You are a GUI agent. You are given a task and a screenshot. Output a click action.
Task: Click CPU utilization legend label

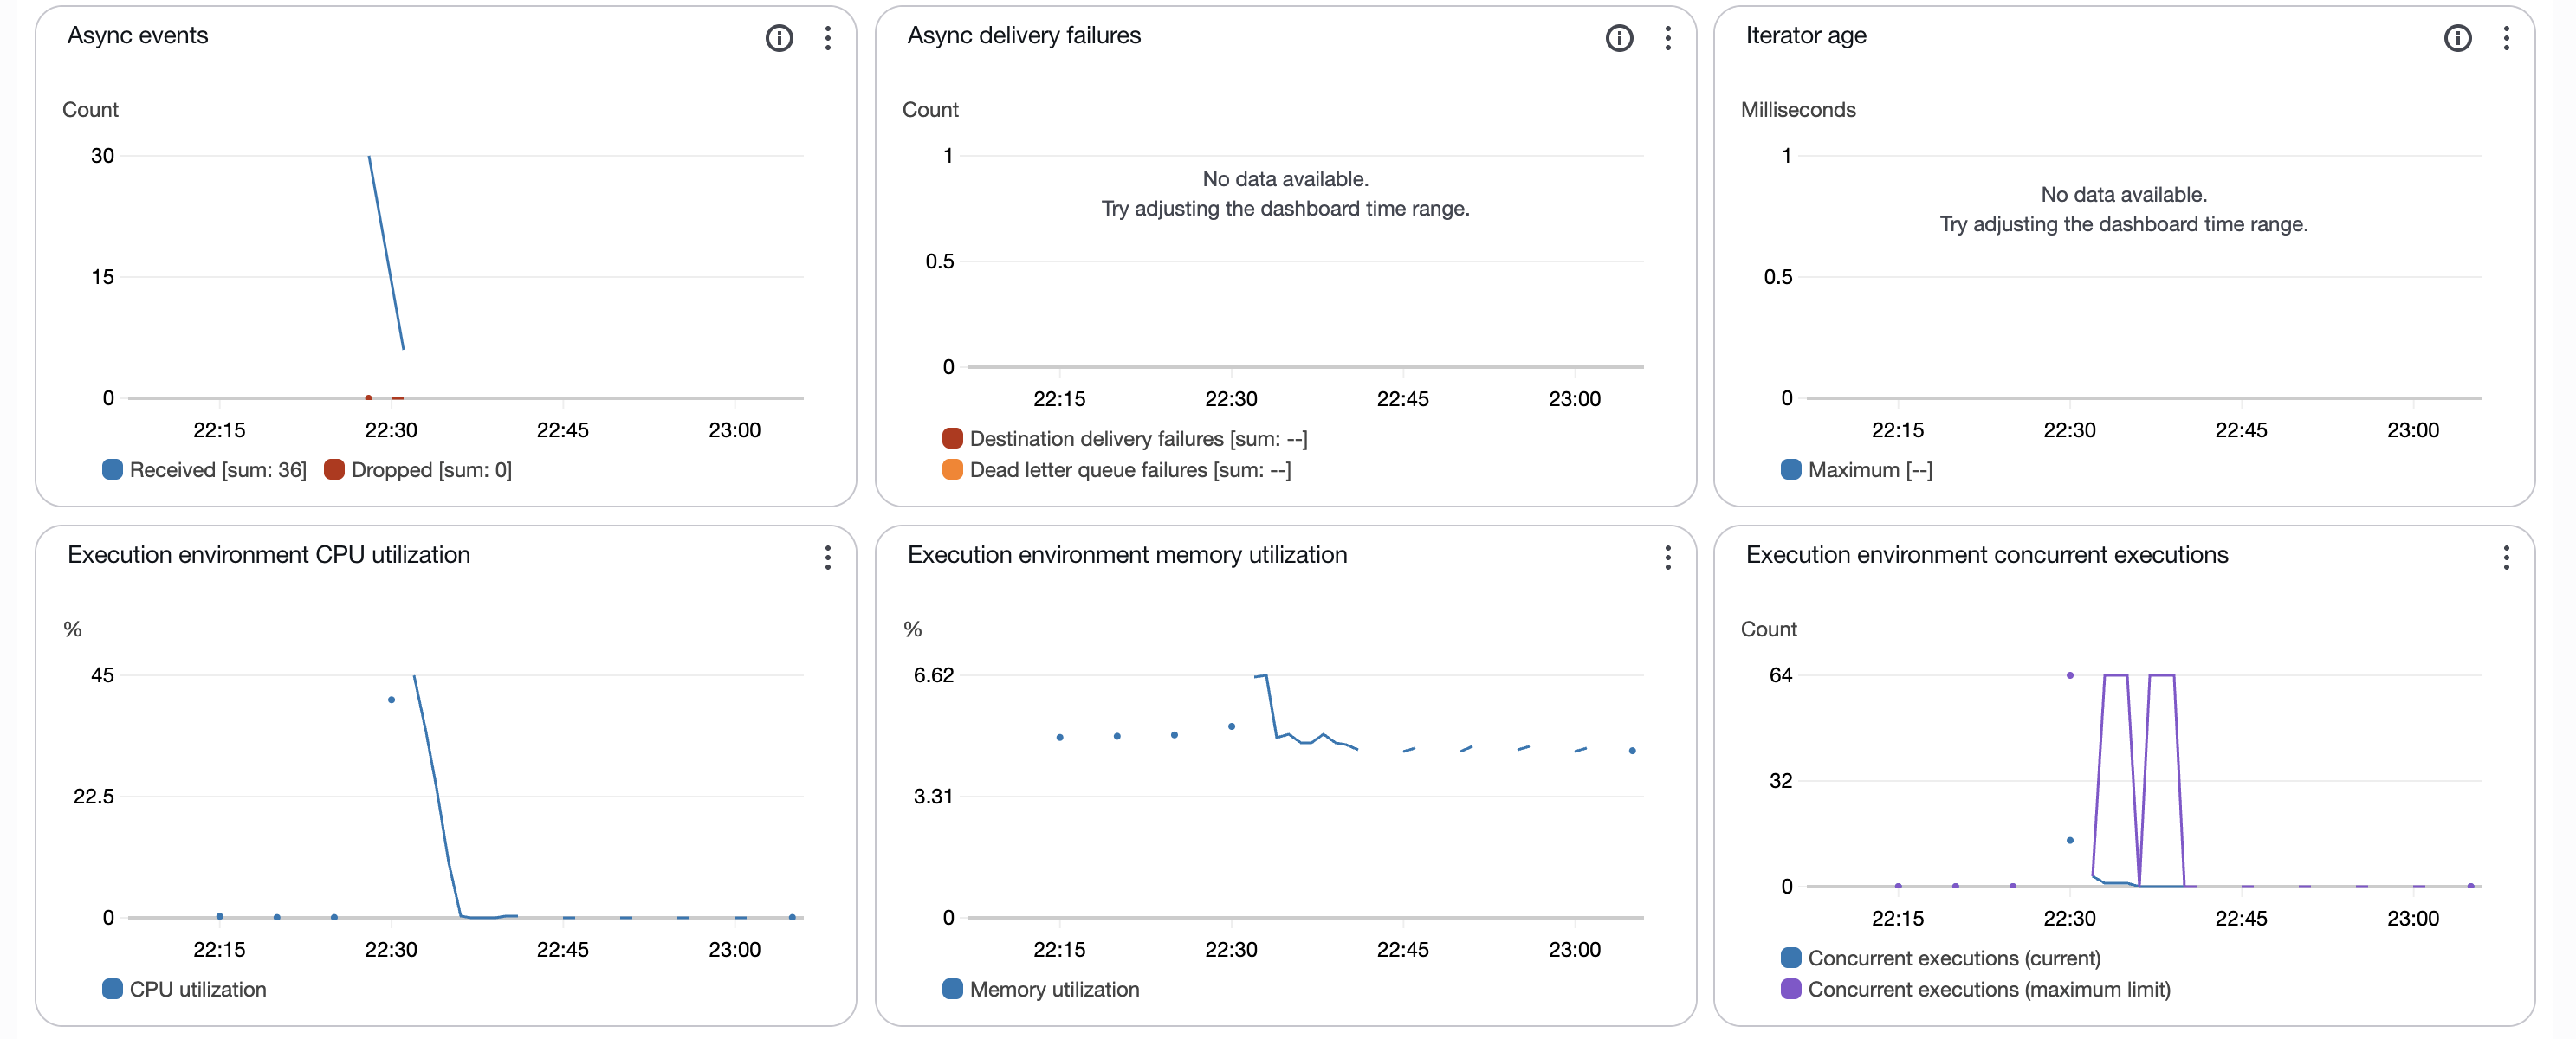[x=197, y=988]
